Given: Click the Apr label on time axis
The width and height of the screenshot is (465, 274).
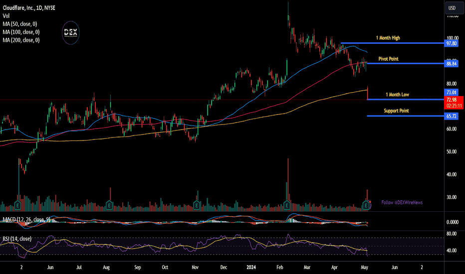Looking at the screenshot, I should [334, 268].
